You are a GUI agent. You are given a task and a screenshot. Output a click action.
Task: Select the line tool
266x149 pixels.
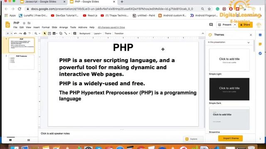click(66, 34)
